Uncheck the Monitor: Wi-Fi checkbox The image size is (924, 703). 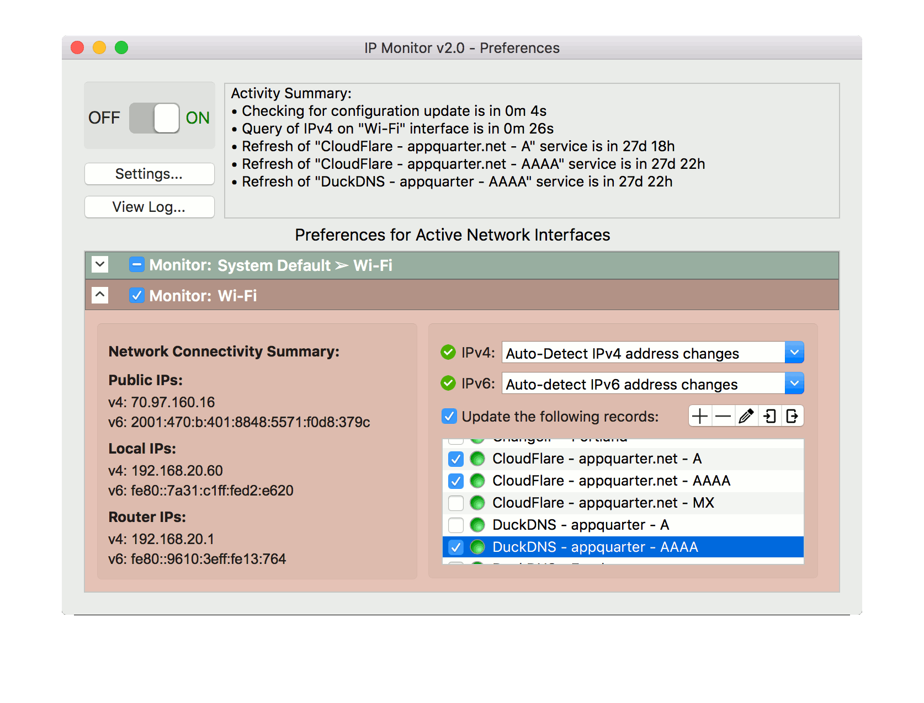tap(137, 296)
